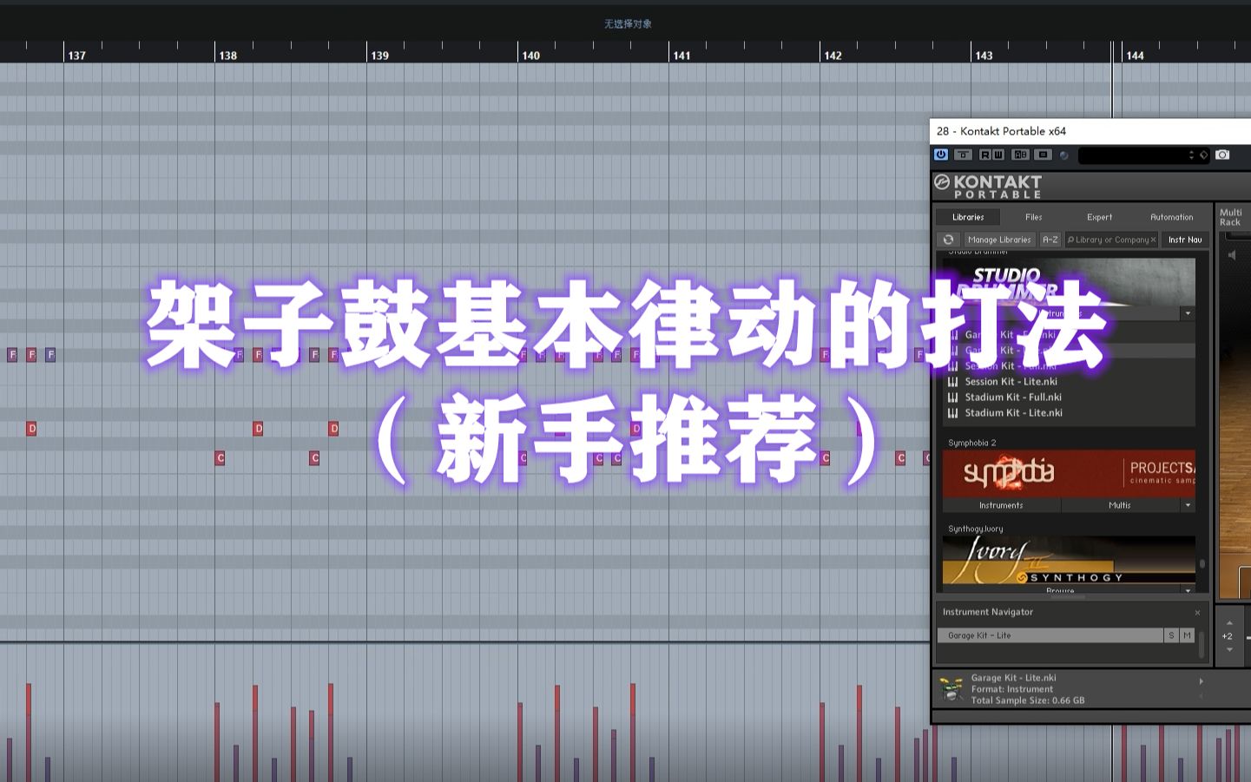Close the Instrument Navigator panel
The width and height of the screenshot is (1251, 782).
[1197, 613]
